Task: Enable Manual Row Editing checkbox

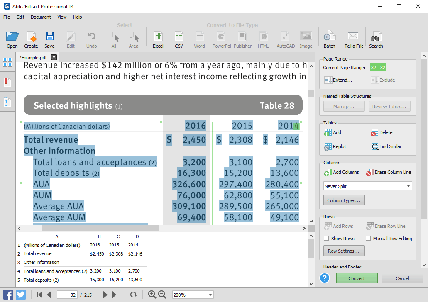Action: [368, 238]
